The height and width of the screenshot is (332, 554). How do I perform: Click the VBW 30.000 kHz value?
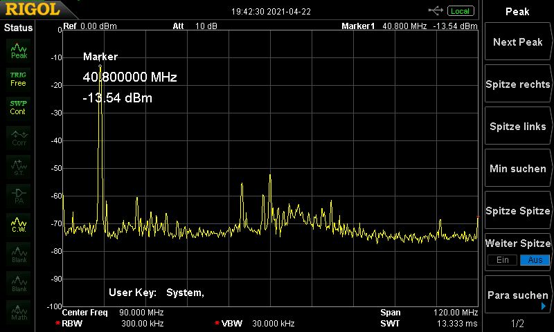[x=274, y=323]
